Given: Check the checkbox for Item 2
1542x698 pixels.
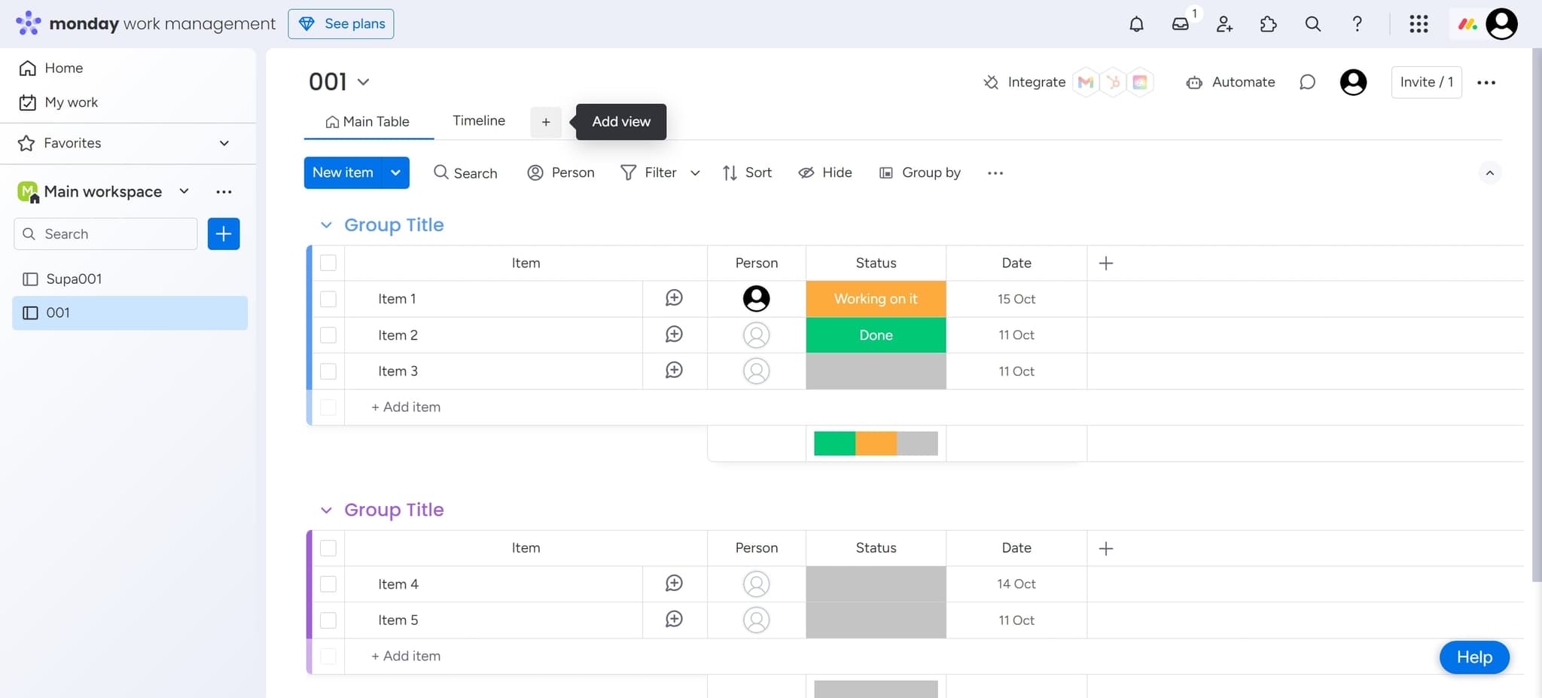Looking at the screenshot, I should (x=328, y=335).
